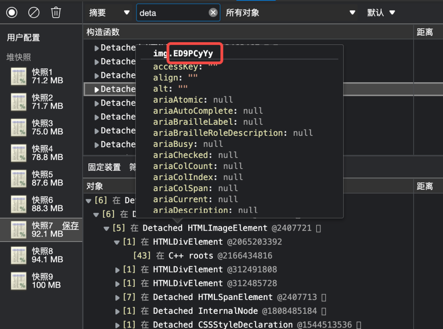Click the collect garbage trash icon
This screenshot has height=329, width=443.
[56, 12]
